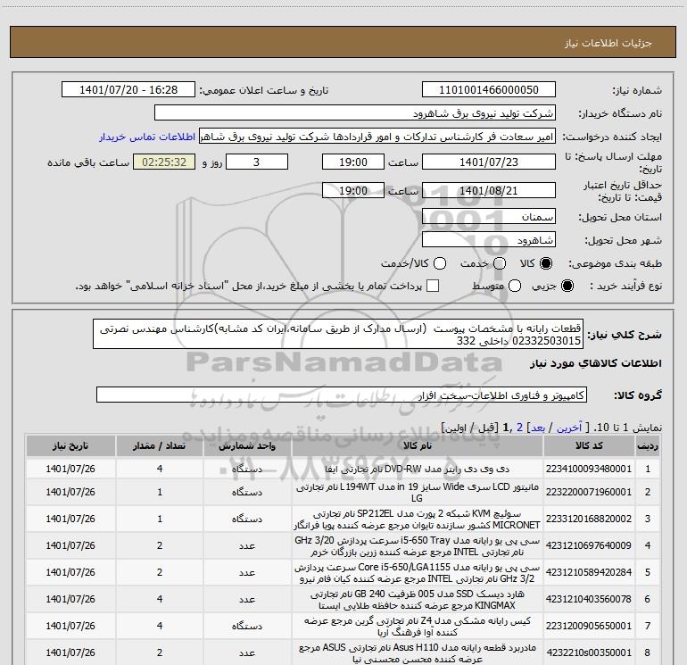Go to the بعد page link
The image size is (687, 665).
(x=538, y=428)
